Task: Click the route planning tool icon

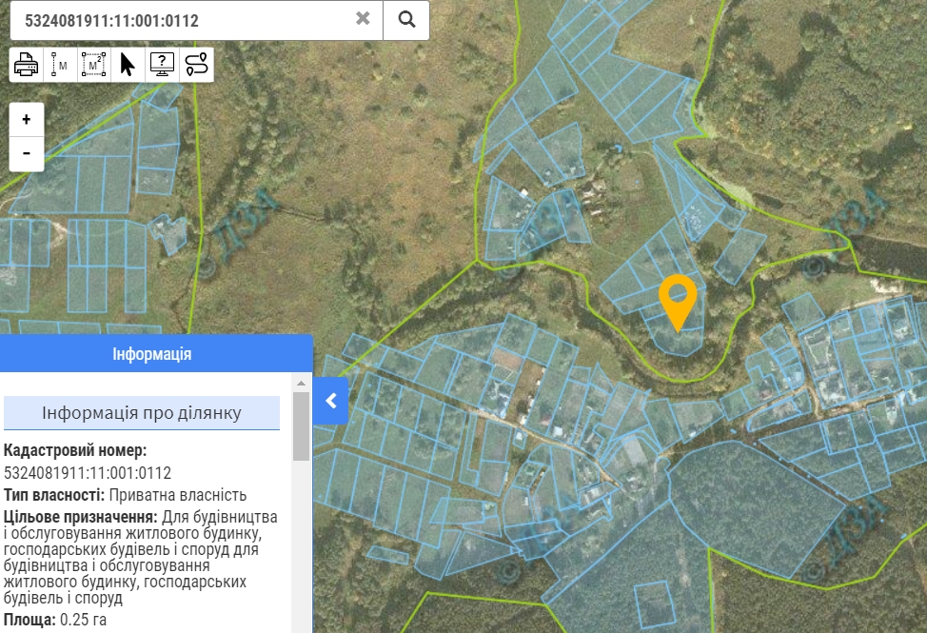Action: pos(196,65)
